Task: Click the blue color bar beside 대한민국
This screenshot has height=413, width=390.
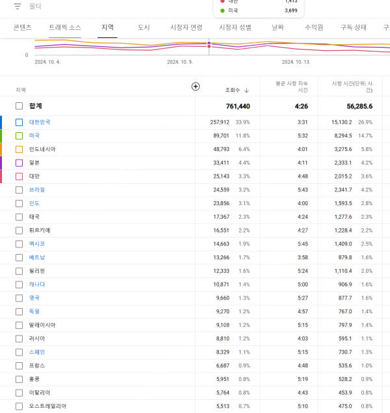Action: pyautogui.click(x=1, y=122)
